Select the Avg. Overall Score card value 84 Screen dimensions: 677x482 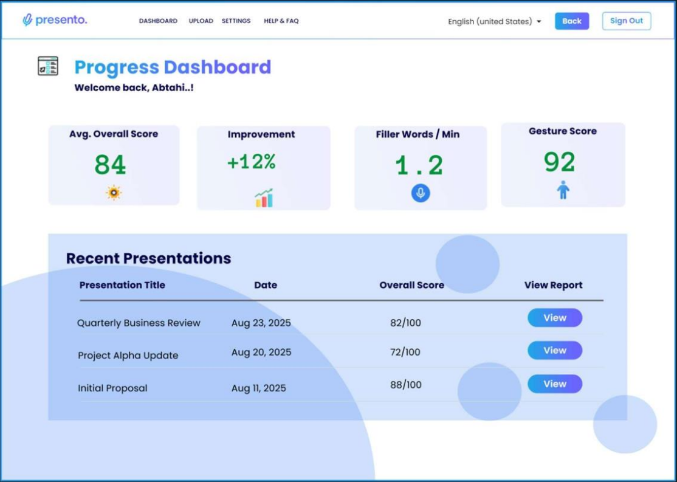pyautogui.click(x=110, y=165)
